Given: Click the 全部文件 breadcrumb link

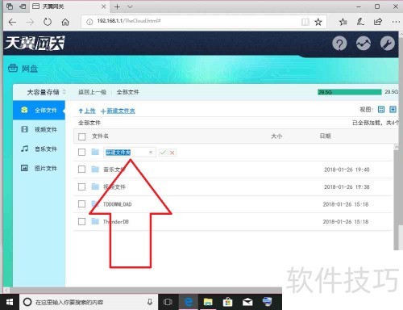Looking at the screenshot, I should pyautogui.click(x=127, y=92).
